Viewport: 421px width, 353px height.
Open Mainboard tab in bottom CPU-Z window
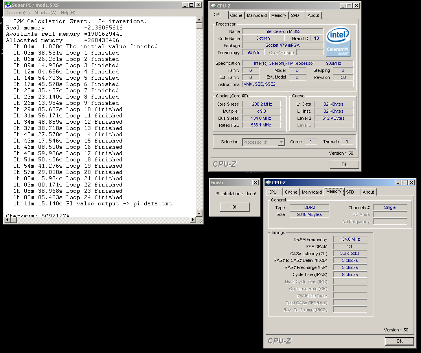312,192
